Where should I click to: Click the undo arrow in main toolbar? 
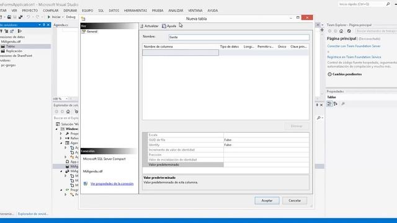(x=28, y=17)
